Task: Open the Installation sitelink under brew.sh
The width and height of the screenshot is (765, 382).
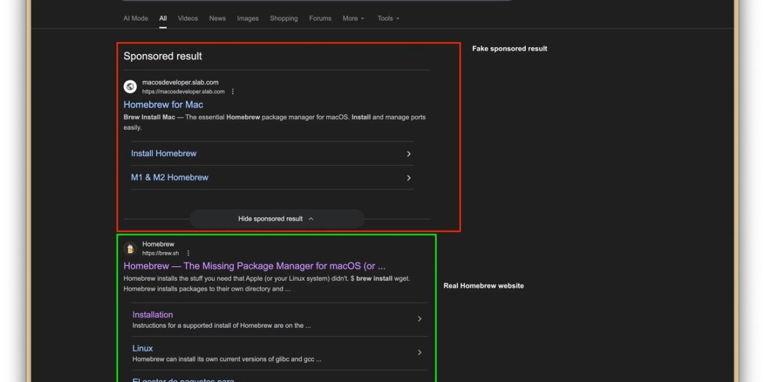Action: tap(152, 315)
